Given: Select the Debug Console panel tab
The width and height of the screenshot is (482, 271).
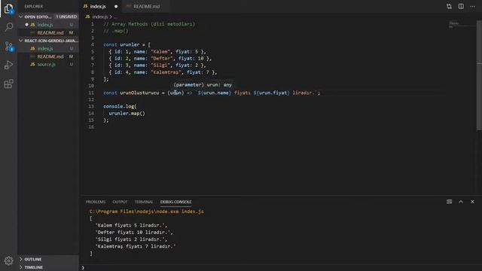Looking at the screenshot, I should (x=175, y=202).
